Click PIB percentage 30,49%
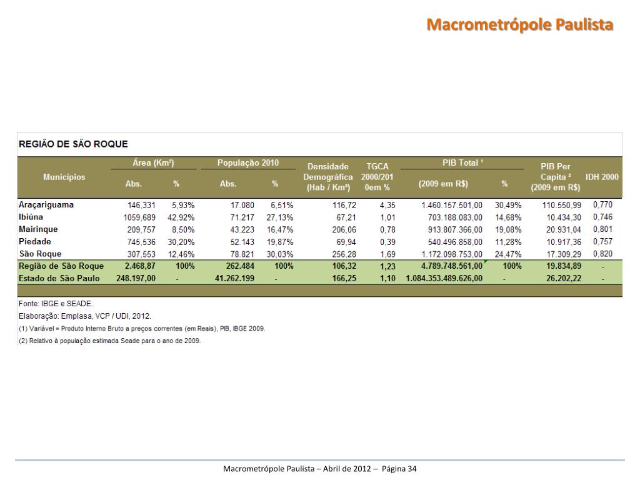This screenshot has height=480, width=640. 508,205
